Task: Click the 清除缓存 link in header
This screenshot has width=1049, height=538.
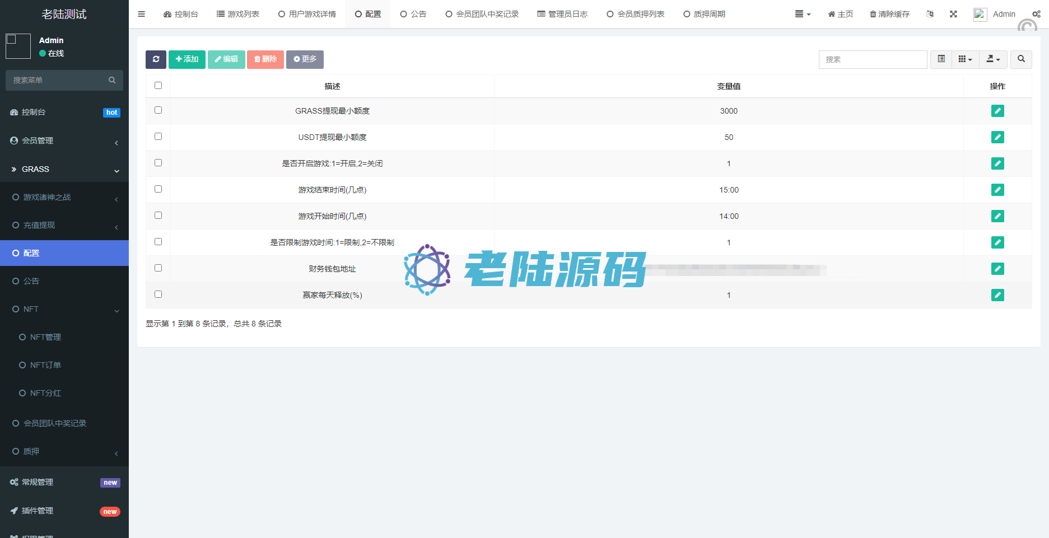Action: click(x=889, y=14)
